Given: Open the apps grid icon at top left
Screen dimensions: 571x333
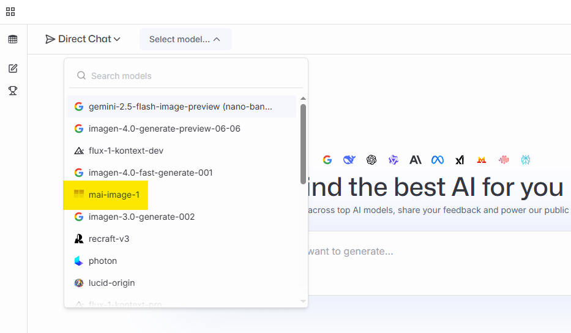Looking at the screenshot, I should tap(10, 12).
